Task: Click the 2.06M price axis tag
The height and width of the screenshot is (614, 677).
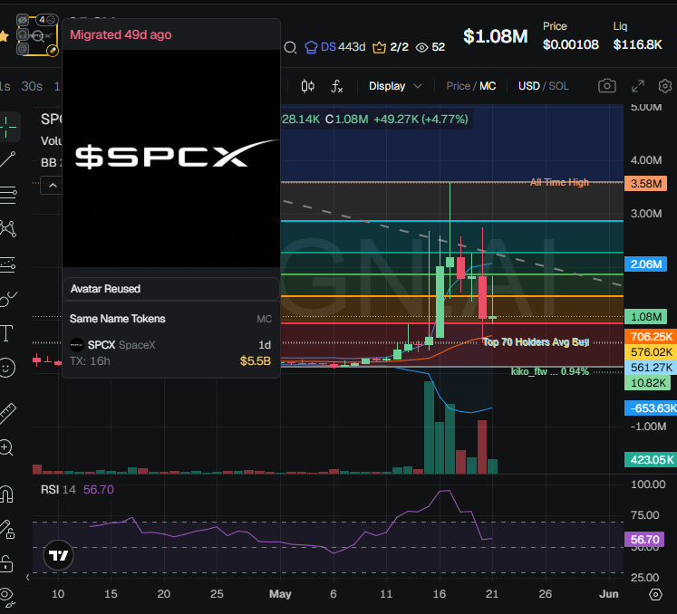Action: pyautogui.click(x=645, y=264)
